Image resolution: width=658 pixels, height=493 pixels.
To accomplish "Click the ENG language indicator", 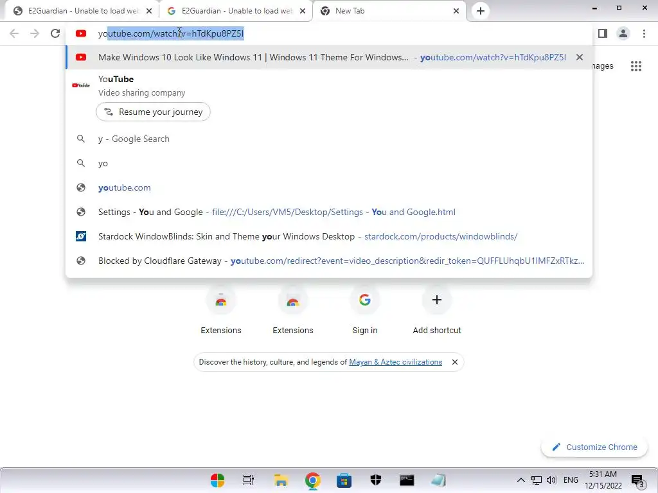I will [571, 480].
